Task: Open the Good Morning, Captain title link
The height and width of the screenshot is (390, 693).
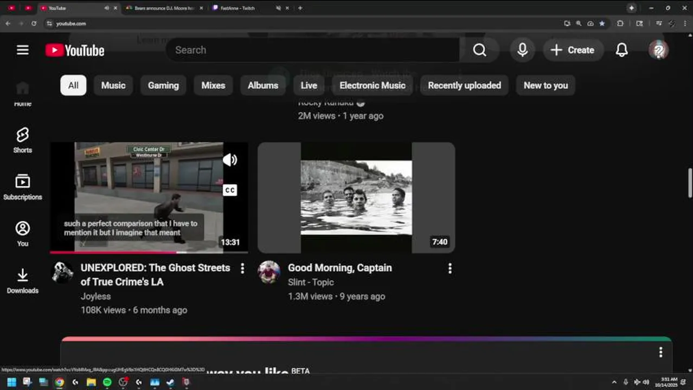Action: pos(339,268)
